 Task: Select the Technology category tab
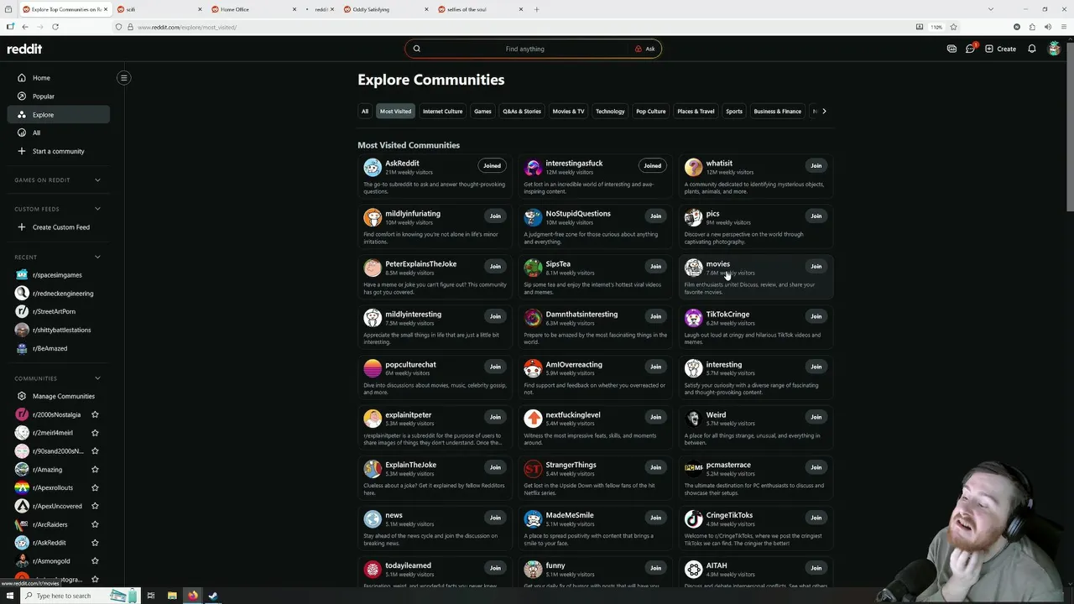click(x=610, y=111)
